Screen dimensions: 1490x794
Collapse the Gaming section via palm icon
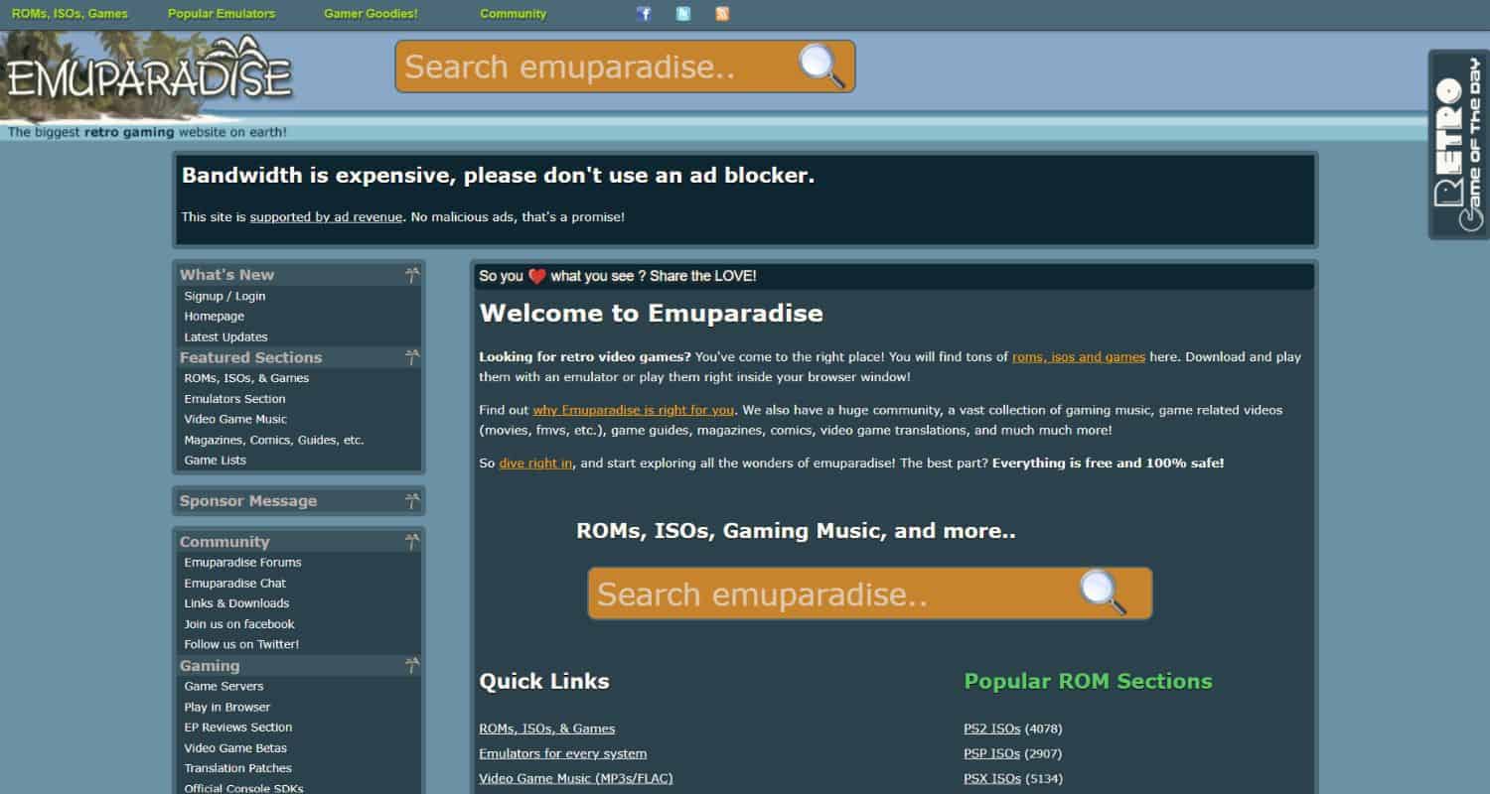pos(412,666)
